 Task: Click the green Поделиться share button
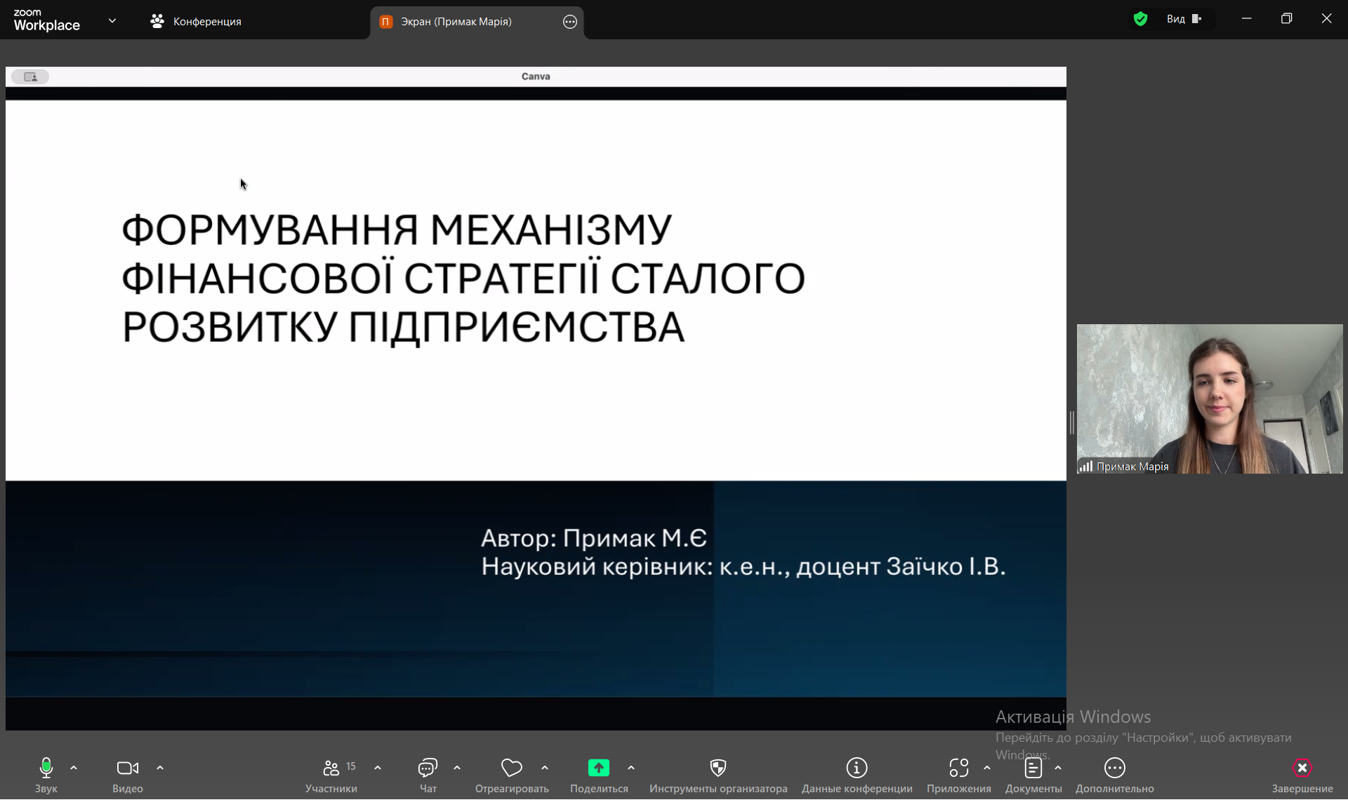(598, 768)
